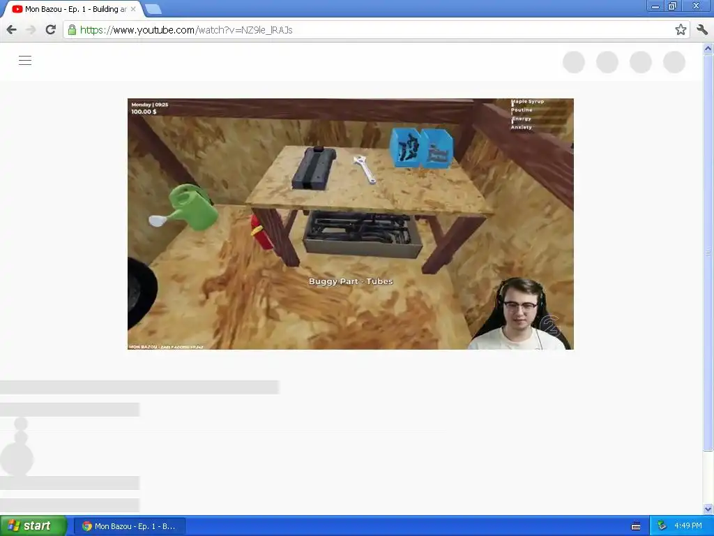Open the Windows Start menu
Screen dimensions: 714x536
coord(33,526)
